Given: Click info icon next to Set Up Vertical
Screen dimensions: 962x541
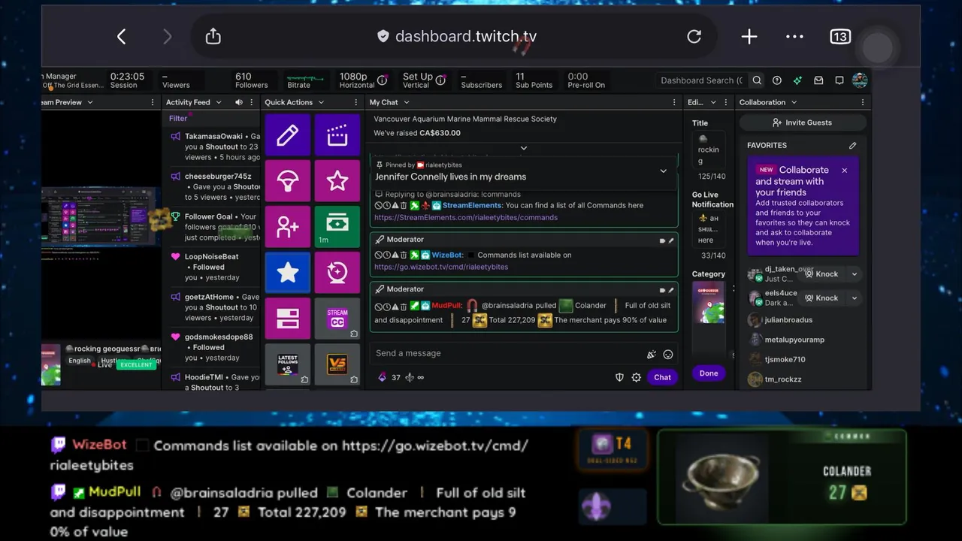Looking at the screenshot, I should click(441, 80).
